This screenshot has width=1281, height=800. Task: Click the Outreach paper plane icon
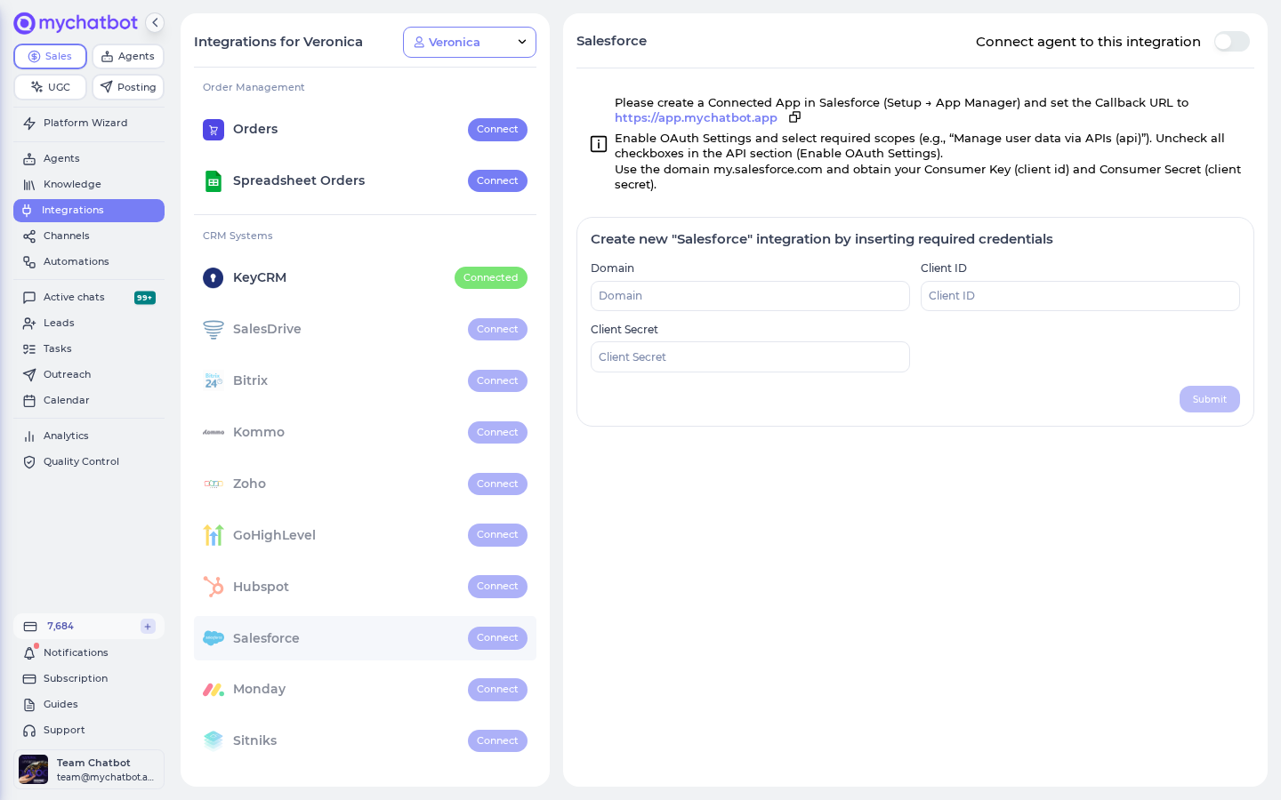[x=29, y=375]
